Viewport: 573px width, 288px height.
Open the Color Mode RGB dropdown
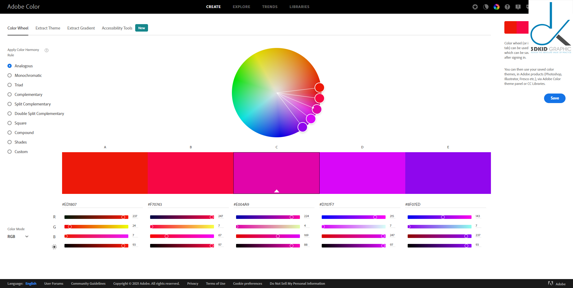[x=18, y=236]
